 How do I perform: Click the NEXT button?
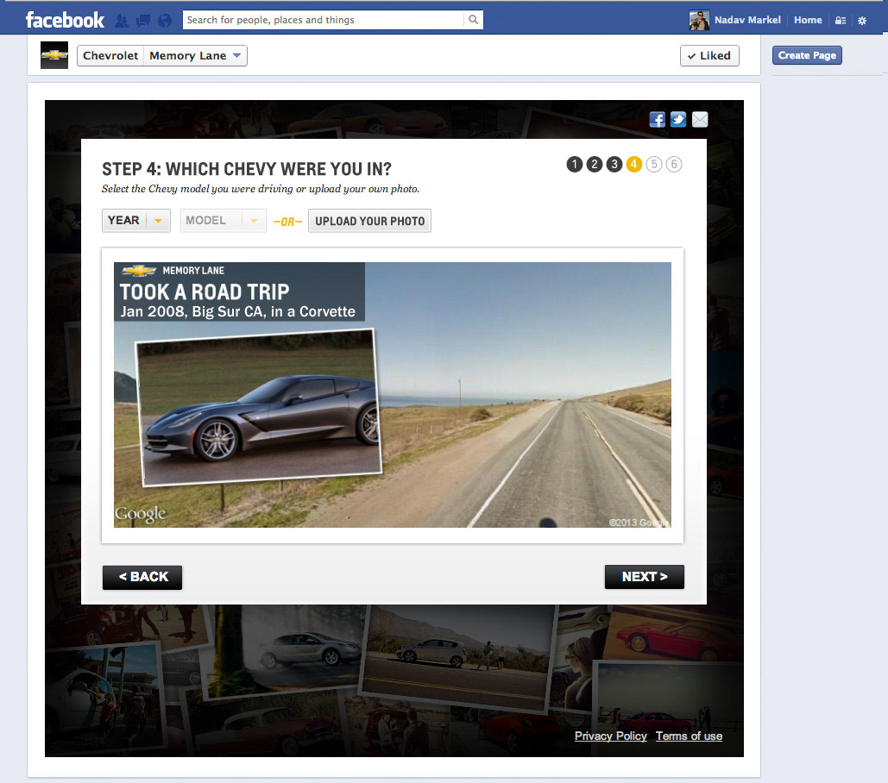tap(645, 577)
